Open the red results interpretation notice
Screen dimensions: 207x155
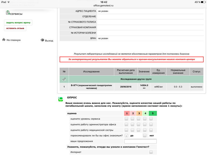pos(131,59)
